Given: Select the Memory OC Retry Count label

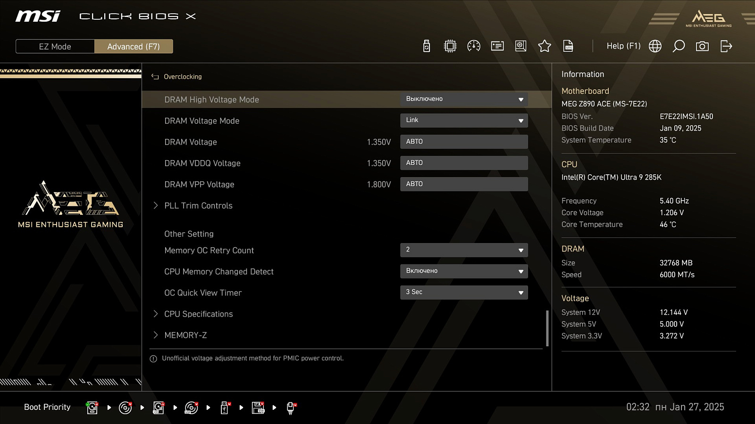Looking at the screenshot, I should point(209,251).
